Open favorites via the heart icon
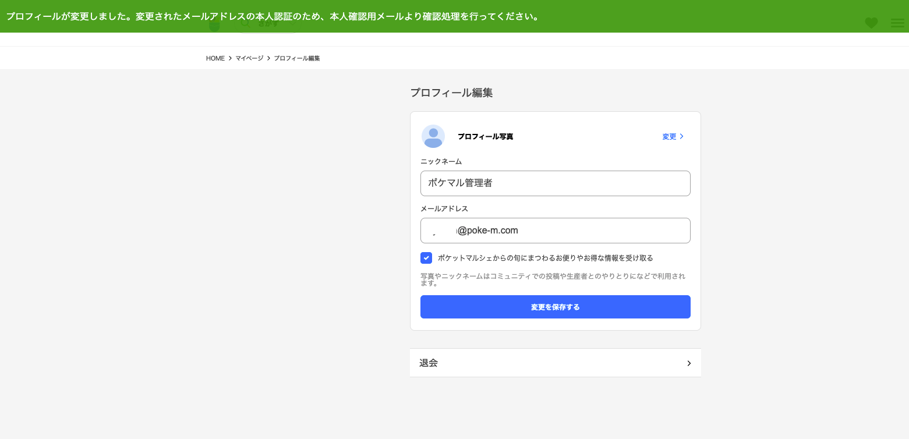The width and height of the screenshot is (909, 439). 871,23
